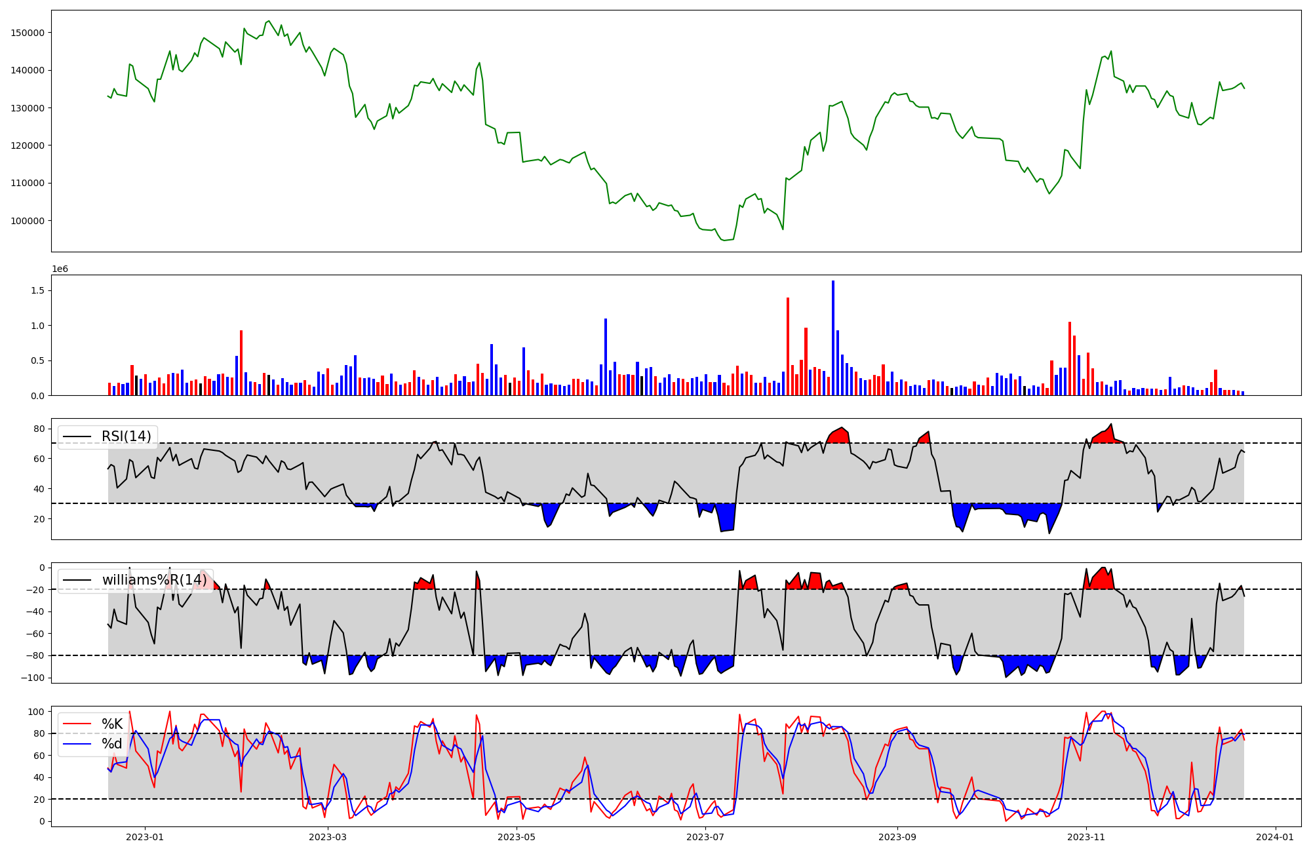The height and width of the screenshot is (852, 1311).
Task: Click the 2023-11 x-axis date label
Action: (1086, 836)
